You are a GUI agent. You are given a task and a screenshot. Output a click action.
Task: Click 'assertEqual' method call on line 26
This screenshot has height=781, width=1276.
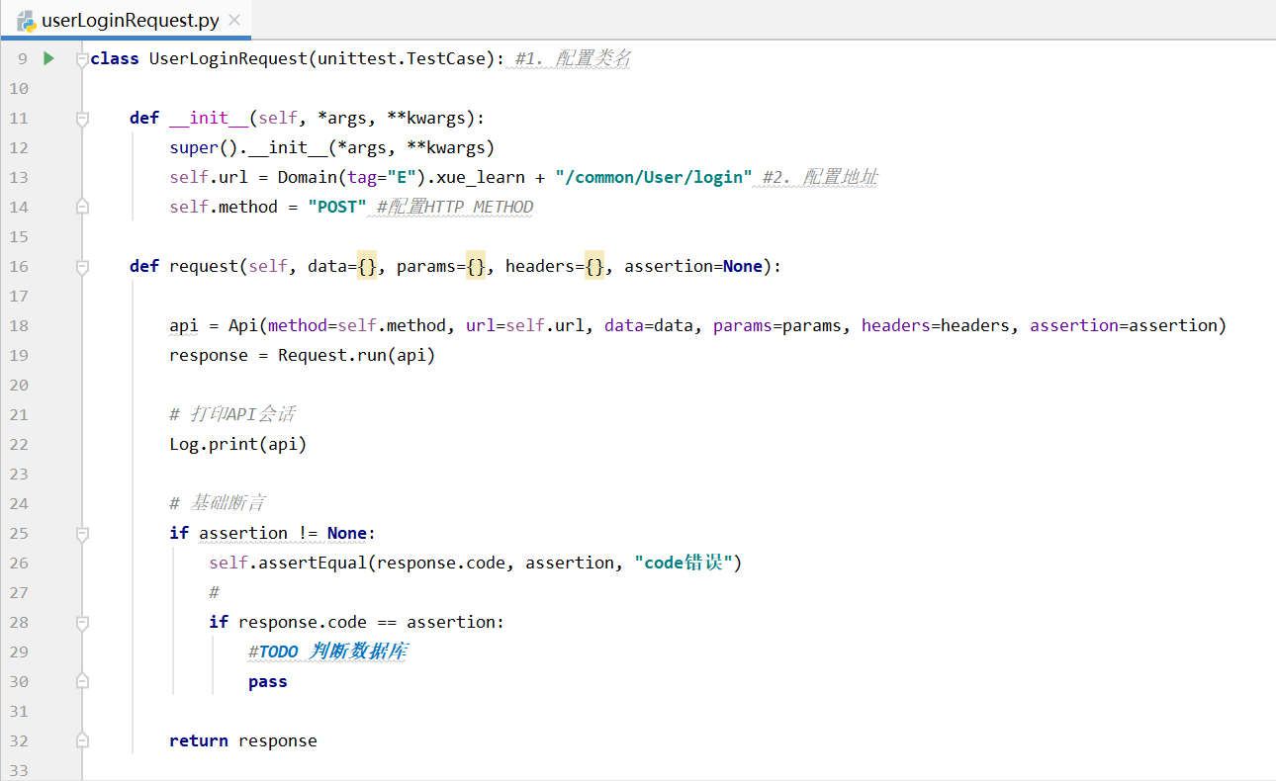point(312,563)
